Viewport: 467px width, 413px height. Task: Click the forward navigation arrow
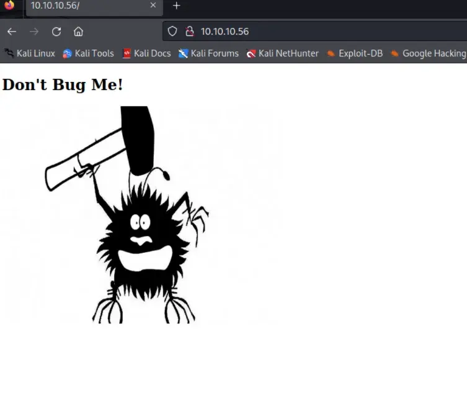click(x=34, y=32)
